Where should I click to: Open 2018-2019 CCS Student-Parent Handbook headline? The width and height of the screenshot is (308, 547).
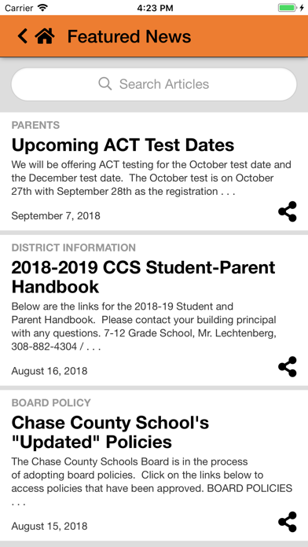(143, 277)
